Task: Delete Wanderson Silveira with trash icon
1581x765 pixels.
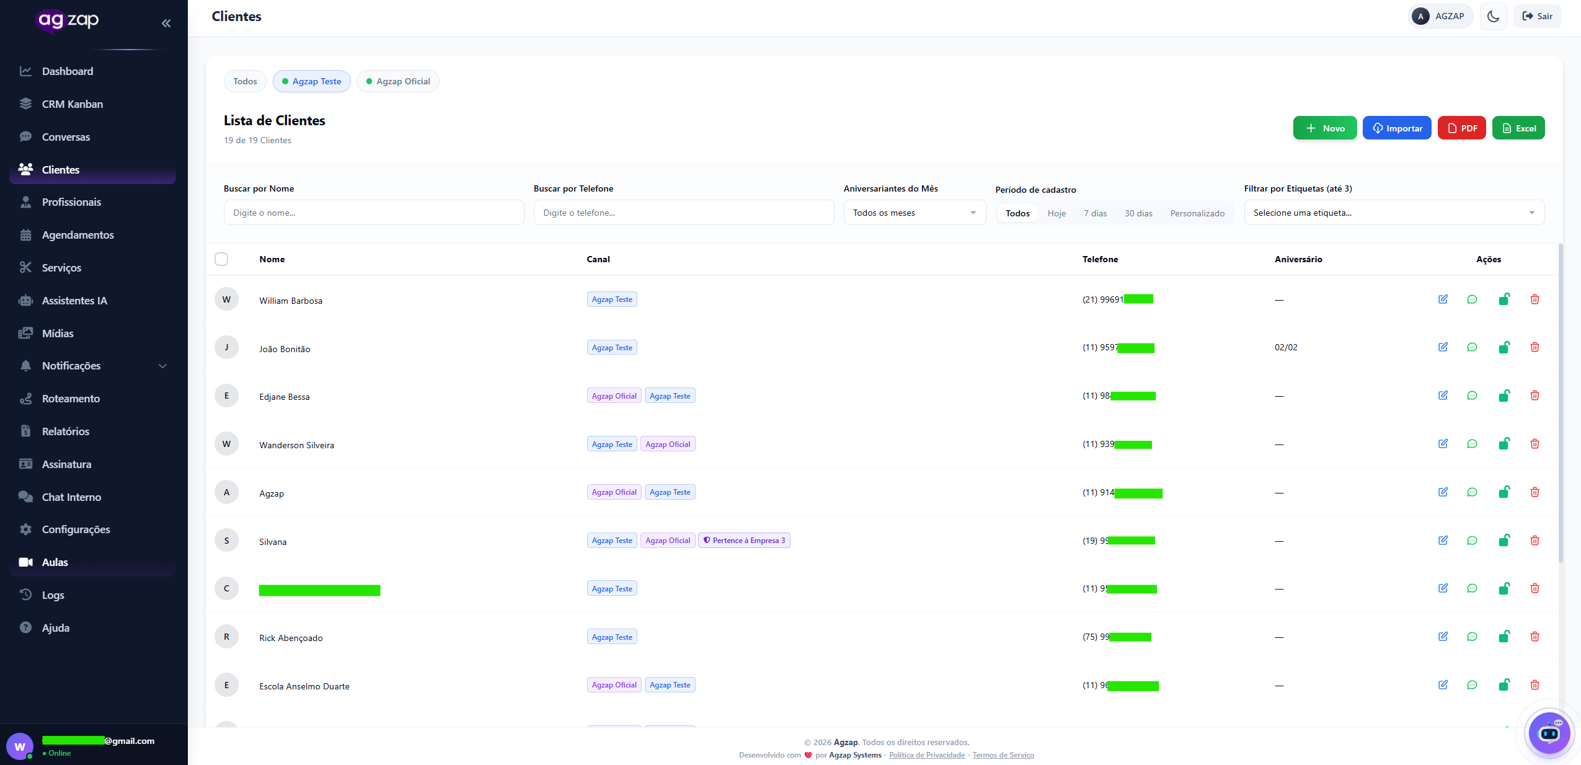Action: (x=1534, y=444)
